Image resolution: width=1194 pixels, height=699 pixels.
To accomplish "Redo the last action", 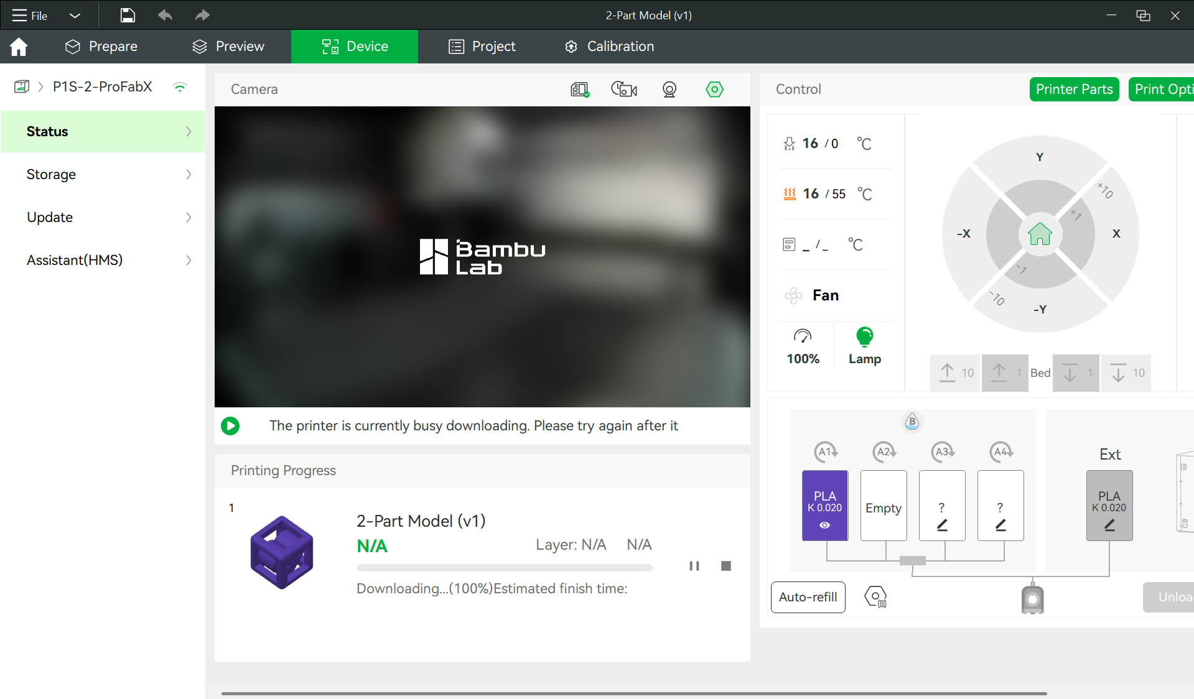I will 202,15.
